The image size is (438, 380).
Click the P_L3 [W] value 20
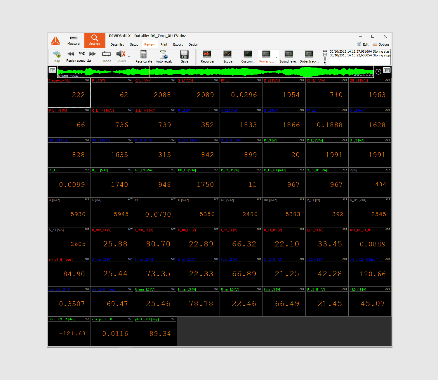coord(296,155)
